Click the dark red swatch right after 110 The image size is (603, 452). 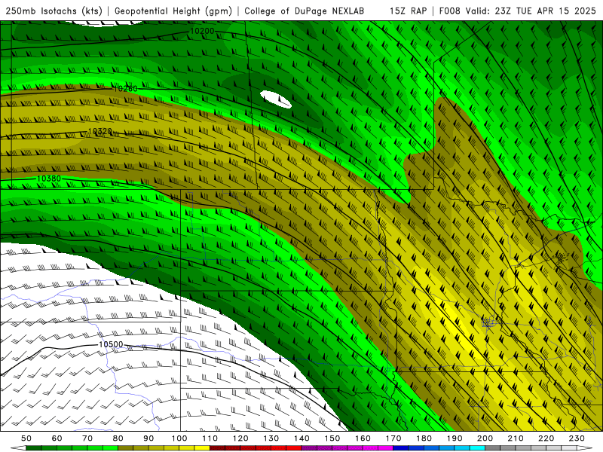click(x=218, y=448)
